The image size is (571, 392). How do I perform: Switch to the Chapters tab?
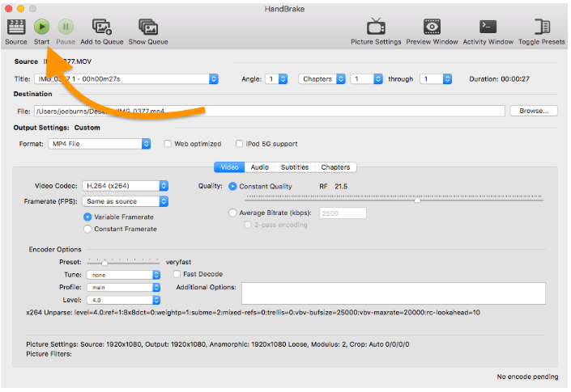[x=335, y=167]
